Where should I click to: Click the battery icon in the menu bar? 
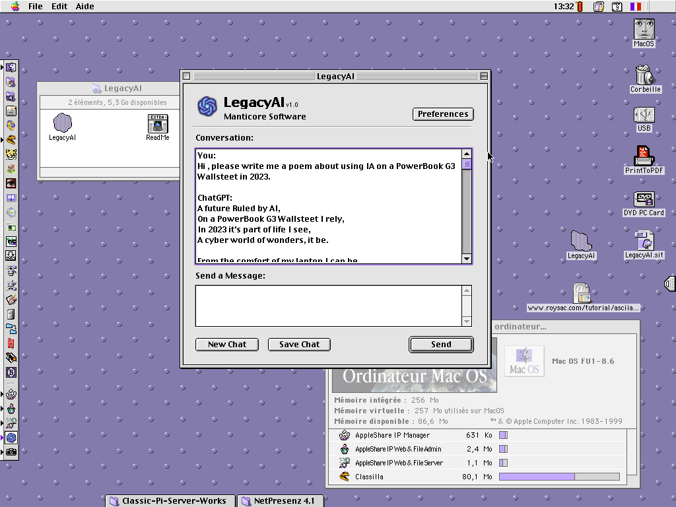pos(580,7)
